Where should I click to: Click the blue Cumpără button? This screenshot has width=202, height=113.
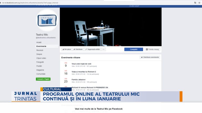click(x=134, y=49)
